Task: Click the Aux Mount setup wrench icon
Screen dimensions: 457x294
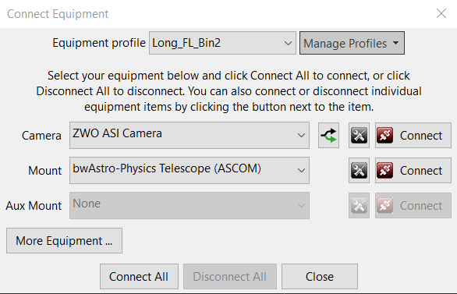Action: point(359,205)
